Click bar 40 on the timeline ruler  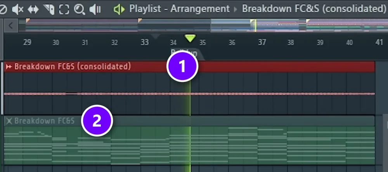[x=350, y=43]
